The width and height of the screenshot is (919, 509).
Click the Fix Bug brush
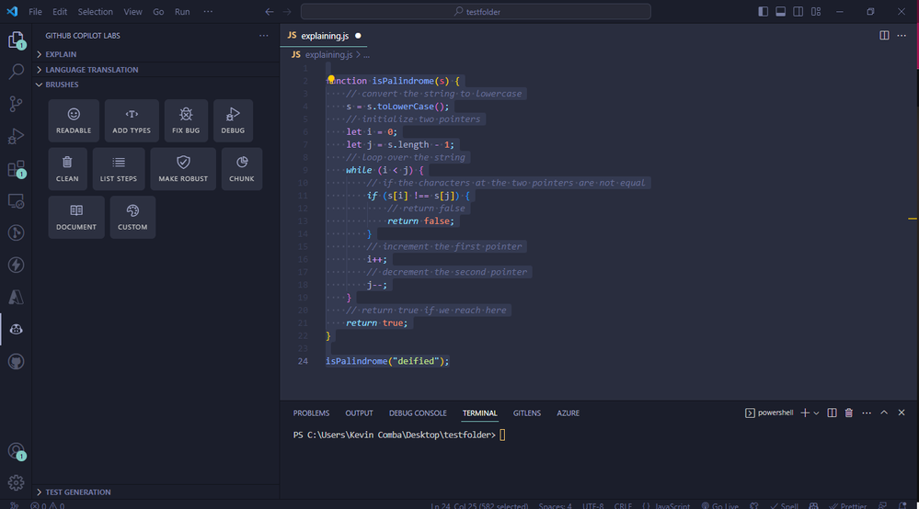(x=186, y=121)
